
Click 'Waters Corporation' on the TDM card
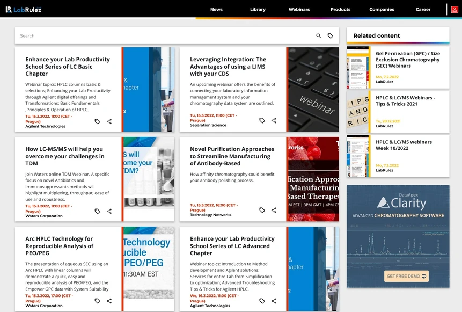pyautogui.click(x=44, y=216)
